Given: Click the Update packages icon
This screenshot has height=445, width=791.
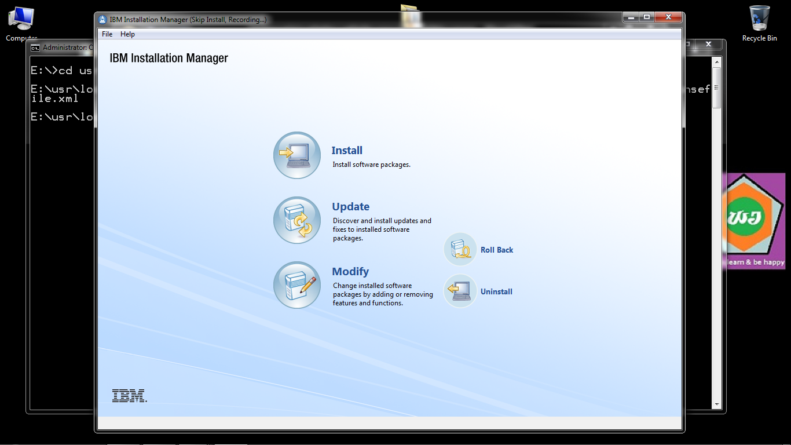Looking at the screenshot, I should click(x=297, y=220).
